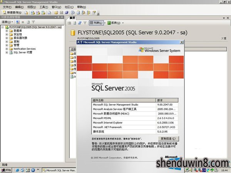Select the 数据库 tree item
The image size is (231, 173).
18,31
